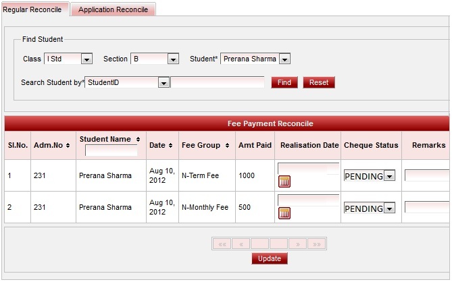Expand the Class dropdown
The width and height of the screenshot is (452, 282).
[x=86, y=59]
